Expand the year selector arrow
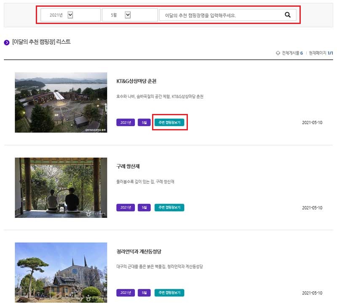 [x=70, y=14]
